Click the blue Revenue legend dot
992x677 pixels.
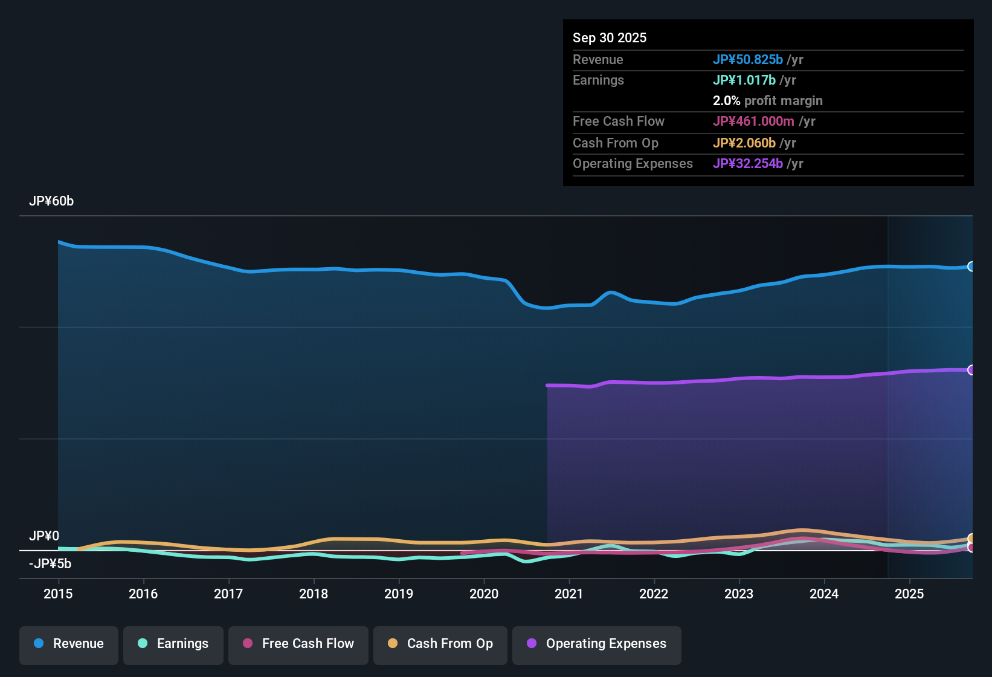coord(39,644)
